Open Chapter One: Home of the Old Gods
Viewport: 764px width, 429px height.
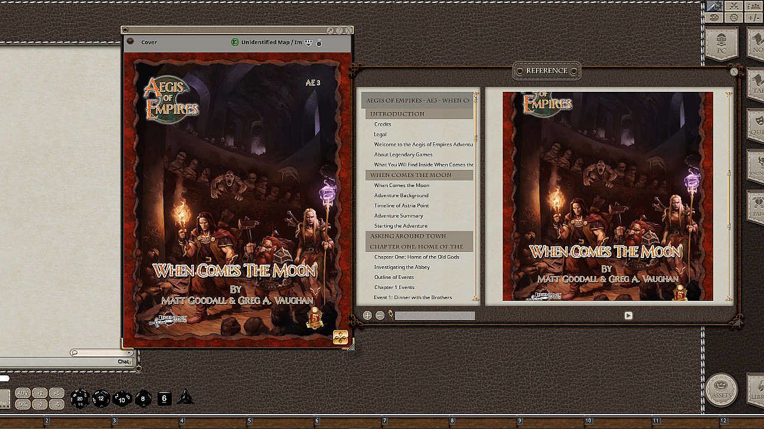click(417, 257)
